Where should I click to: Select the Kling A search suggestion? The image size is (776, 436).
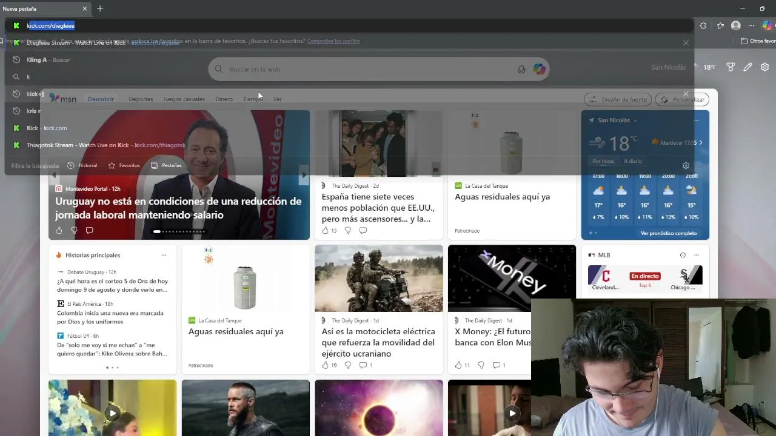pos(349,60)
